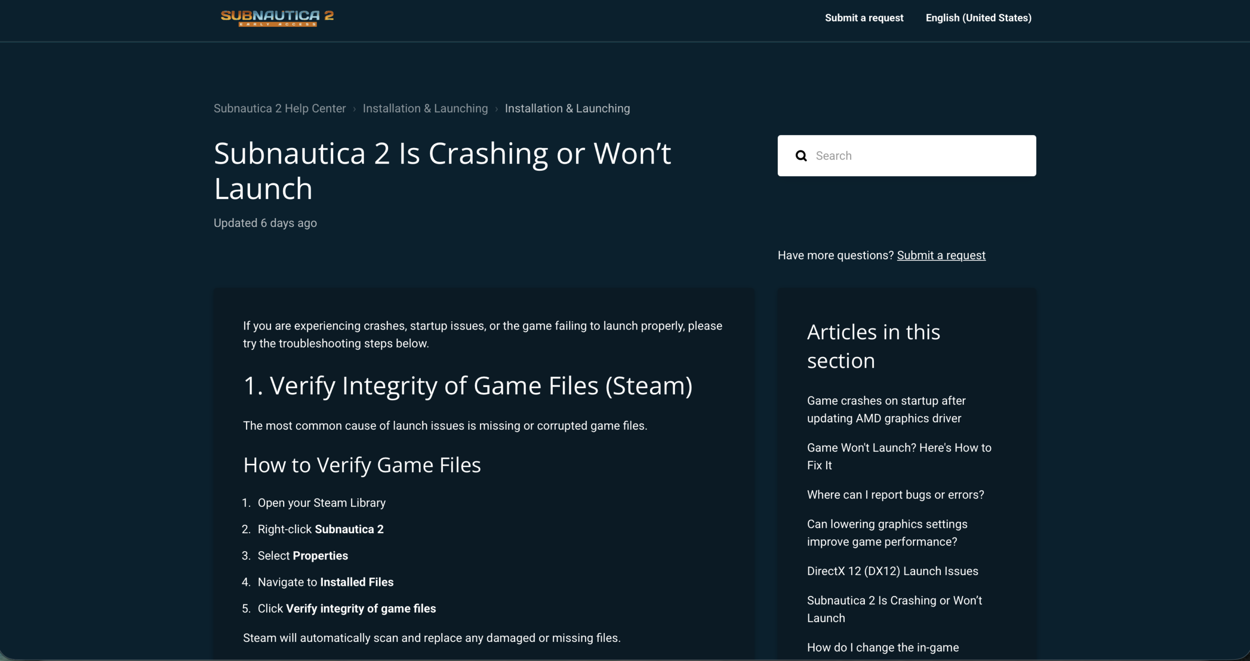
Task: Open Game Won't Launch? Here's How to Fix It
Action: click(899, 456)
